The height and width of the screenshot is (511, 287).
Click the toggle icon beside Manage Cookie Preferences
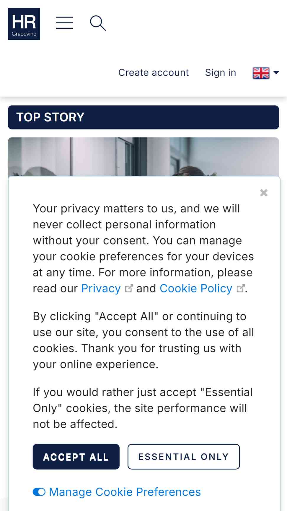39,492
